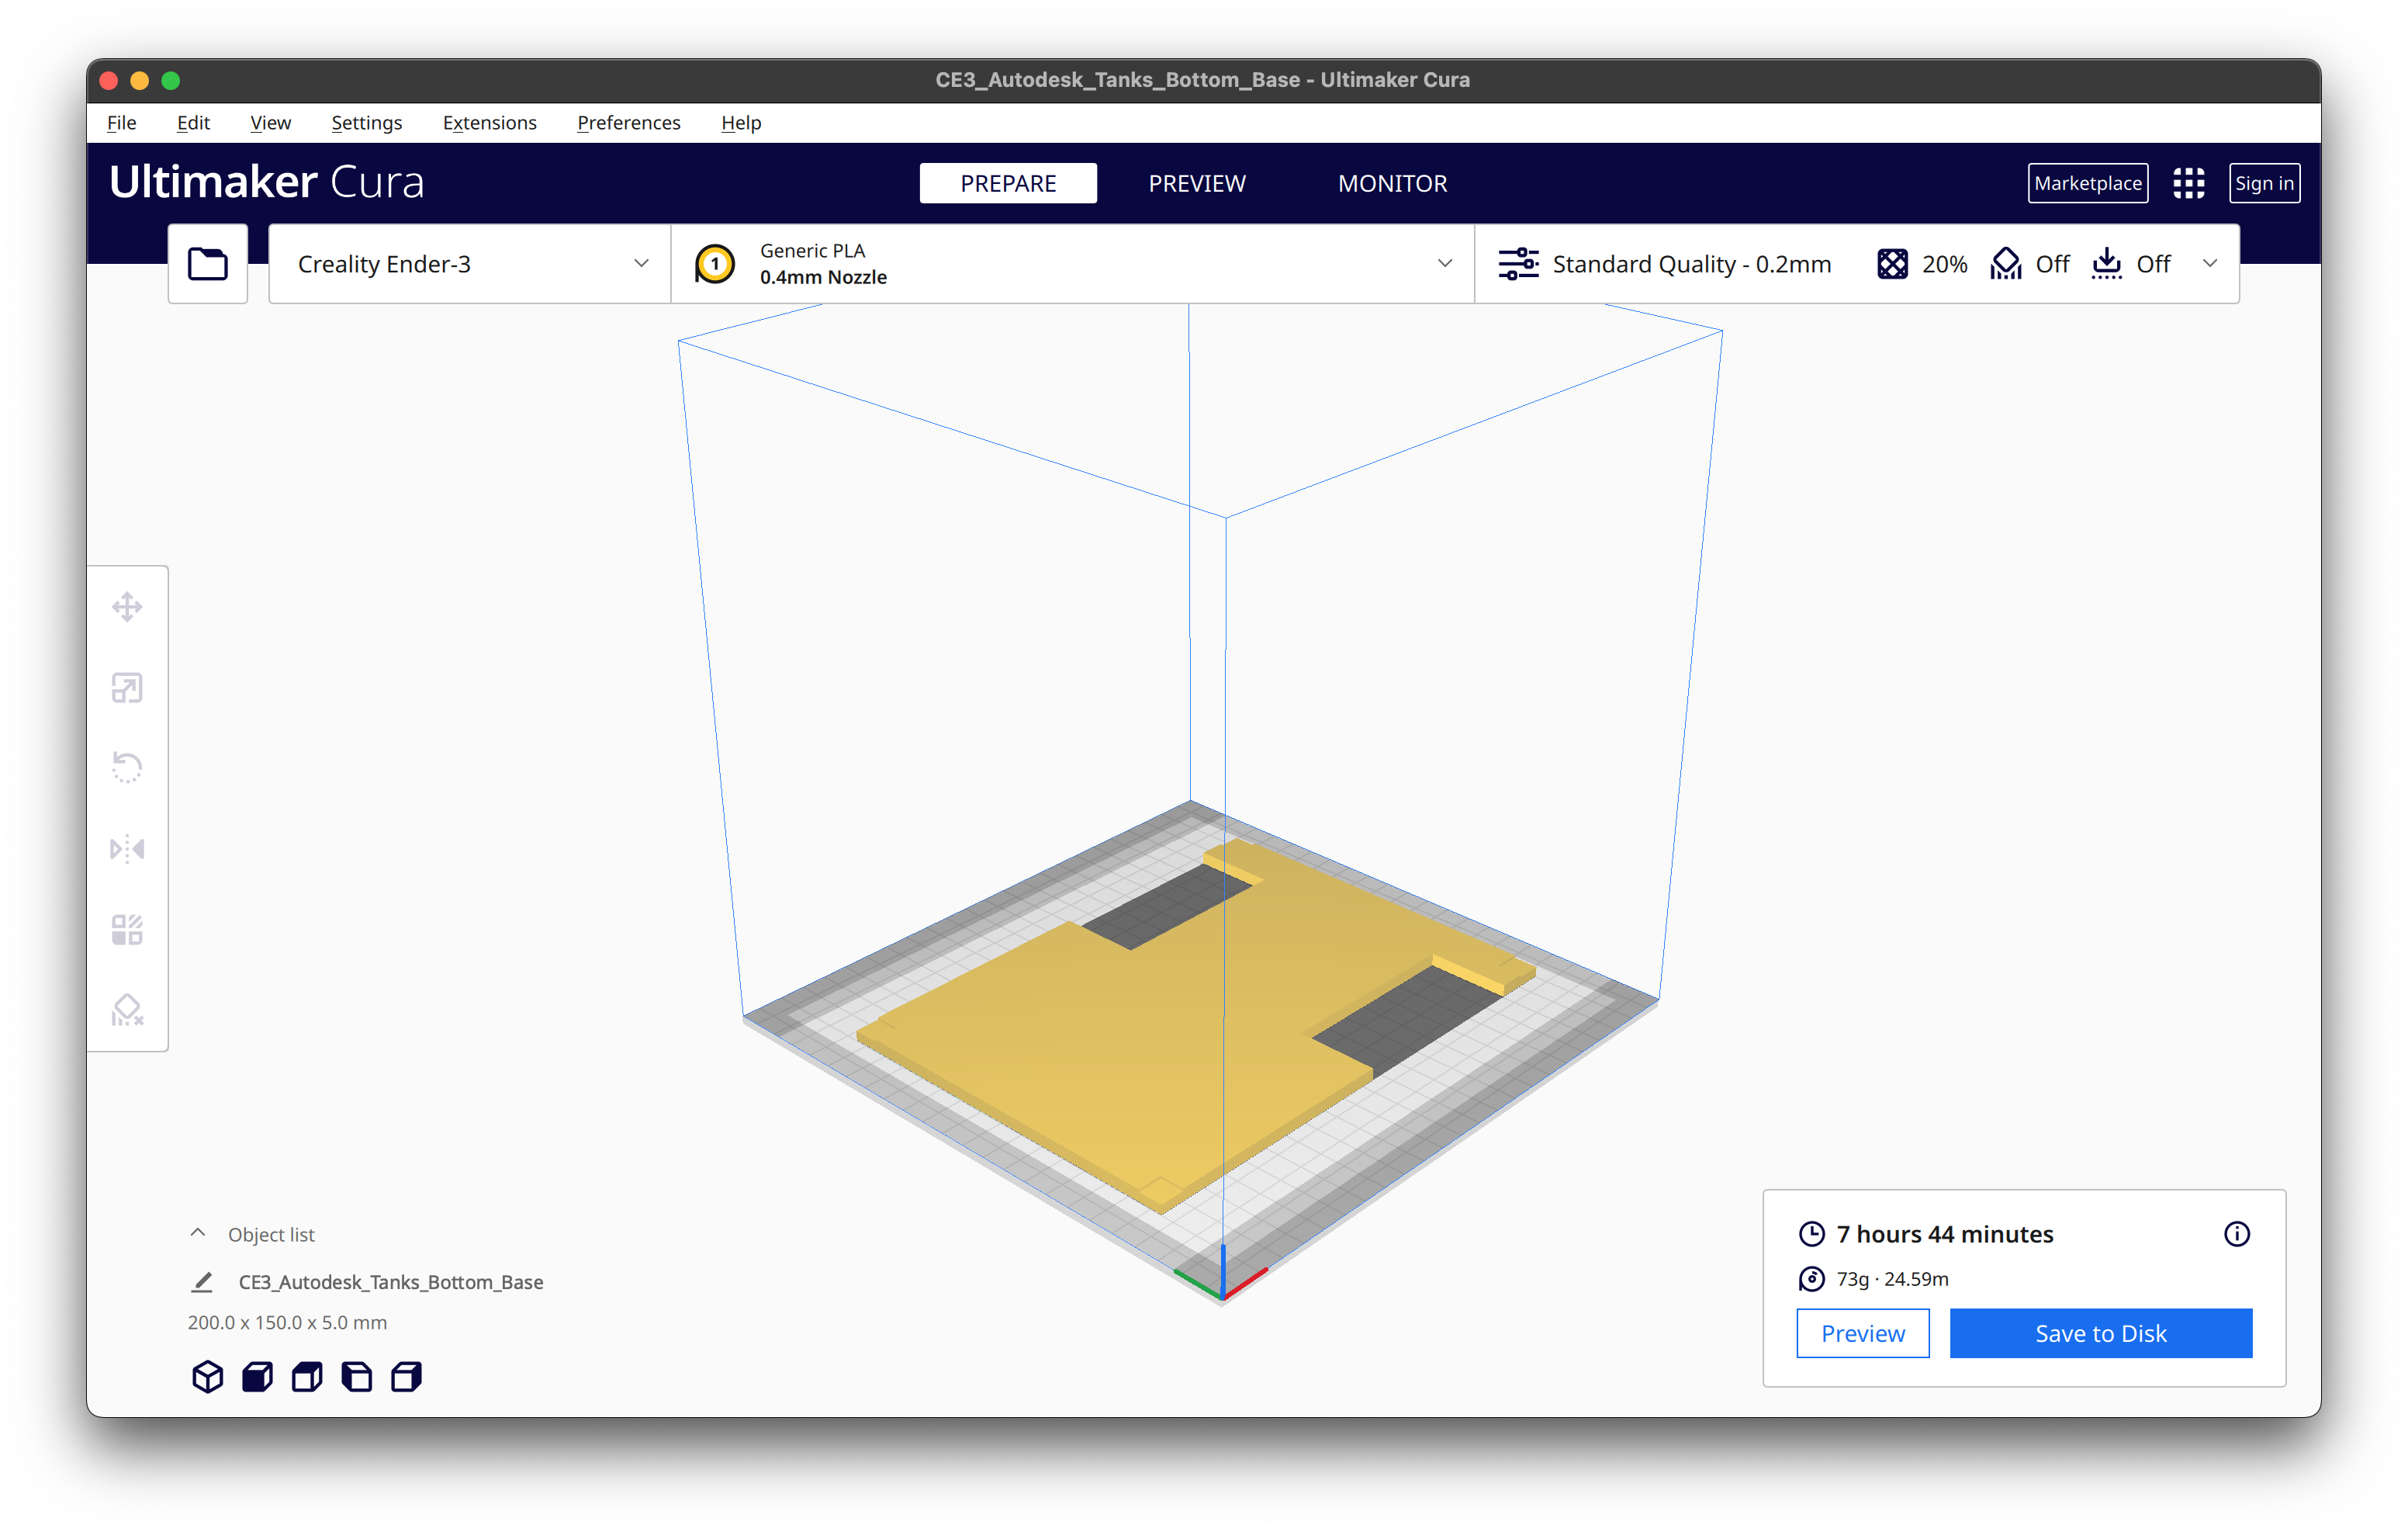Select the Scale tool icon
This screenshot has width=2408, height=1532.
(127, 688)
